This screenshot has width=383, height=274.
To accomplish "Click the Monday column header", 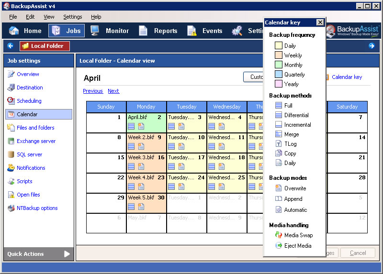I will 146,107.
